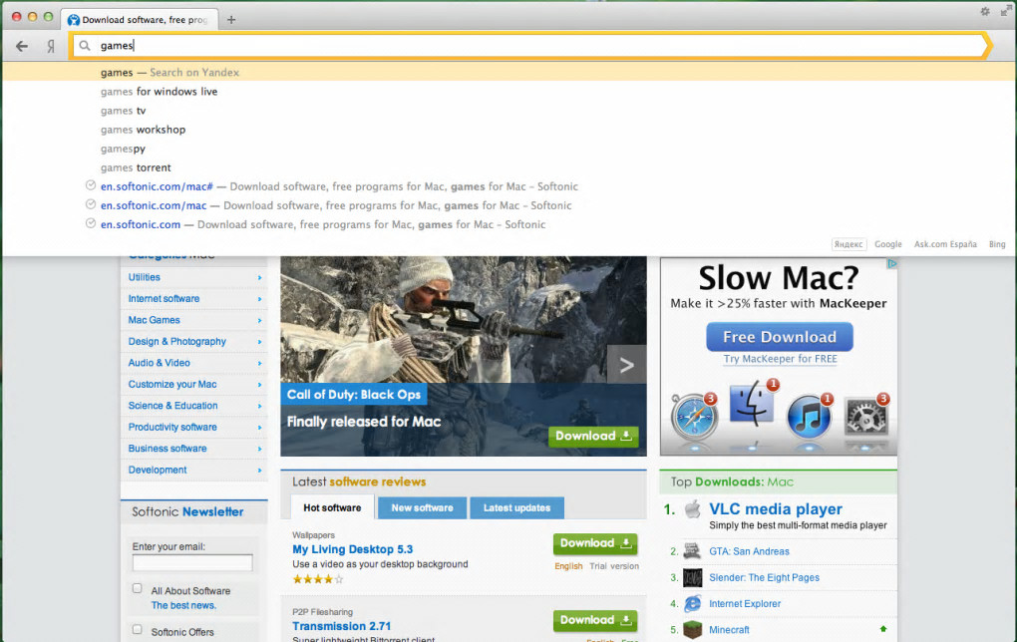Screen dimensions: 1017x642
Task: Select 'games — Search on Yandex' suggestion
Action: (x=508, y=72)
